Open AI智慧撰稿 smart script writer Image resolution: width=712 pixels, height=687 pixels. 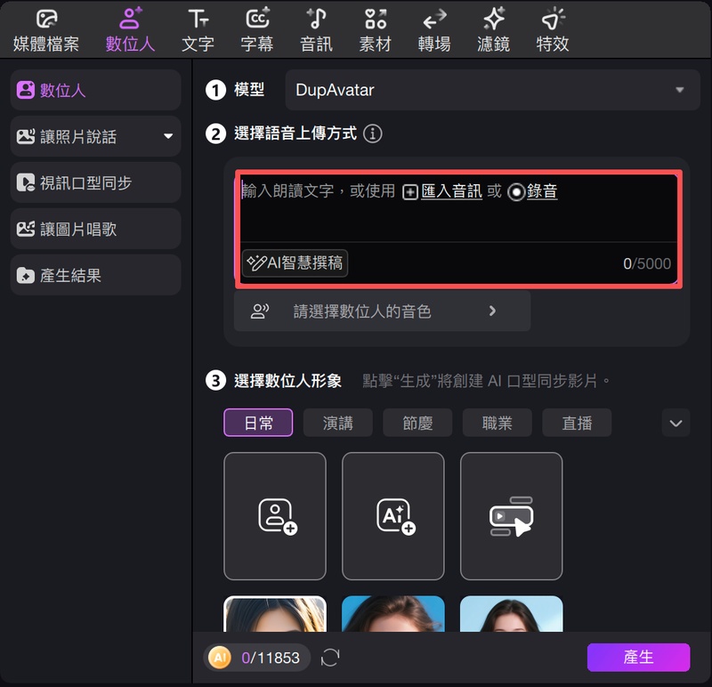(x=295, y=263)
